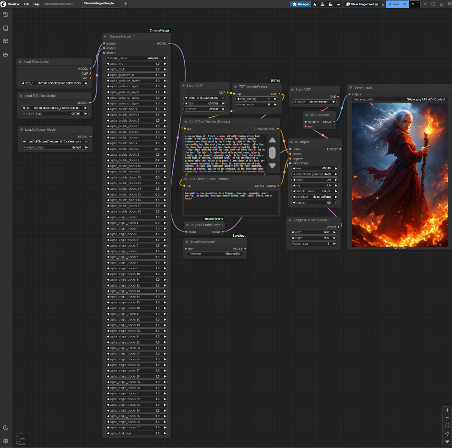Toggle dark theme moon icon in sidebar

pyautogui.click(x=6, y=427)
